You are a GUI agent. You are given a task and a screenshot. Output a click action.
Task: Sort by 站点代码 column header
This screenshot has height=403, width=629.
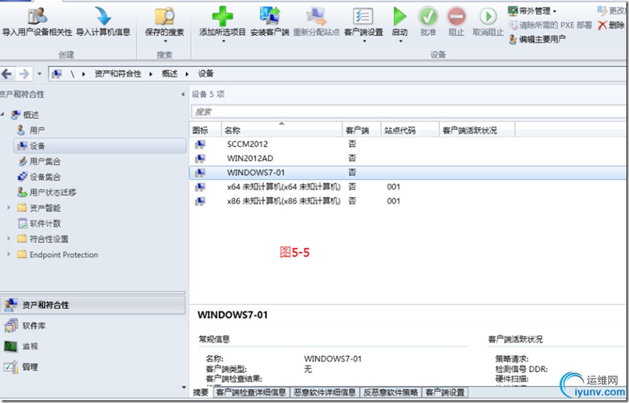tap(410, 130)
